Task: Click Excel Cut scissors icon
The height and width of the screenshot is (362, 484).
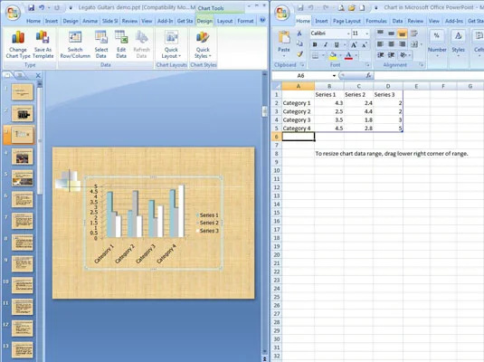Action: tap(299, 33)
